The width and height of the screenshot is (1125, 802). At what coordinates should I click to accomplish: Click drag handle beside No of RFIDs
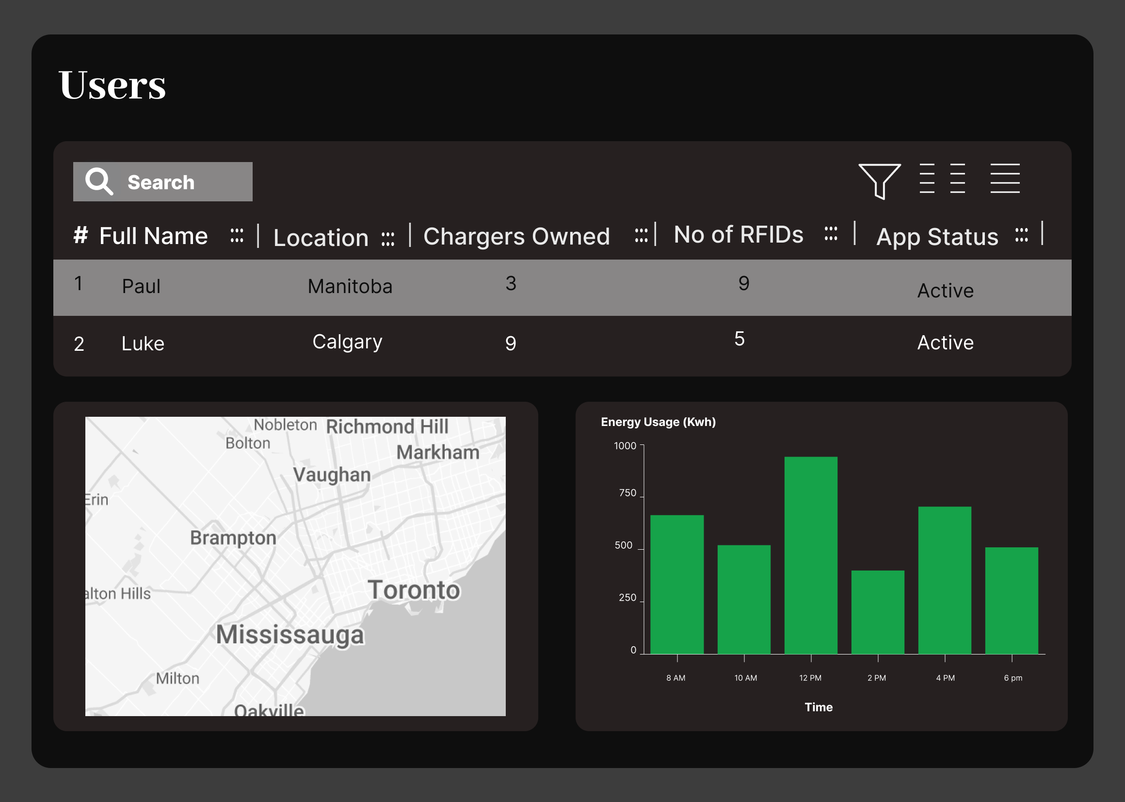tap(831, 234)
